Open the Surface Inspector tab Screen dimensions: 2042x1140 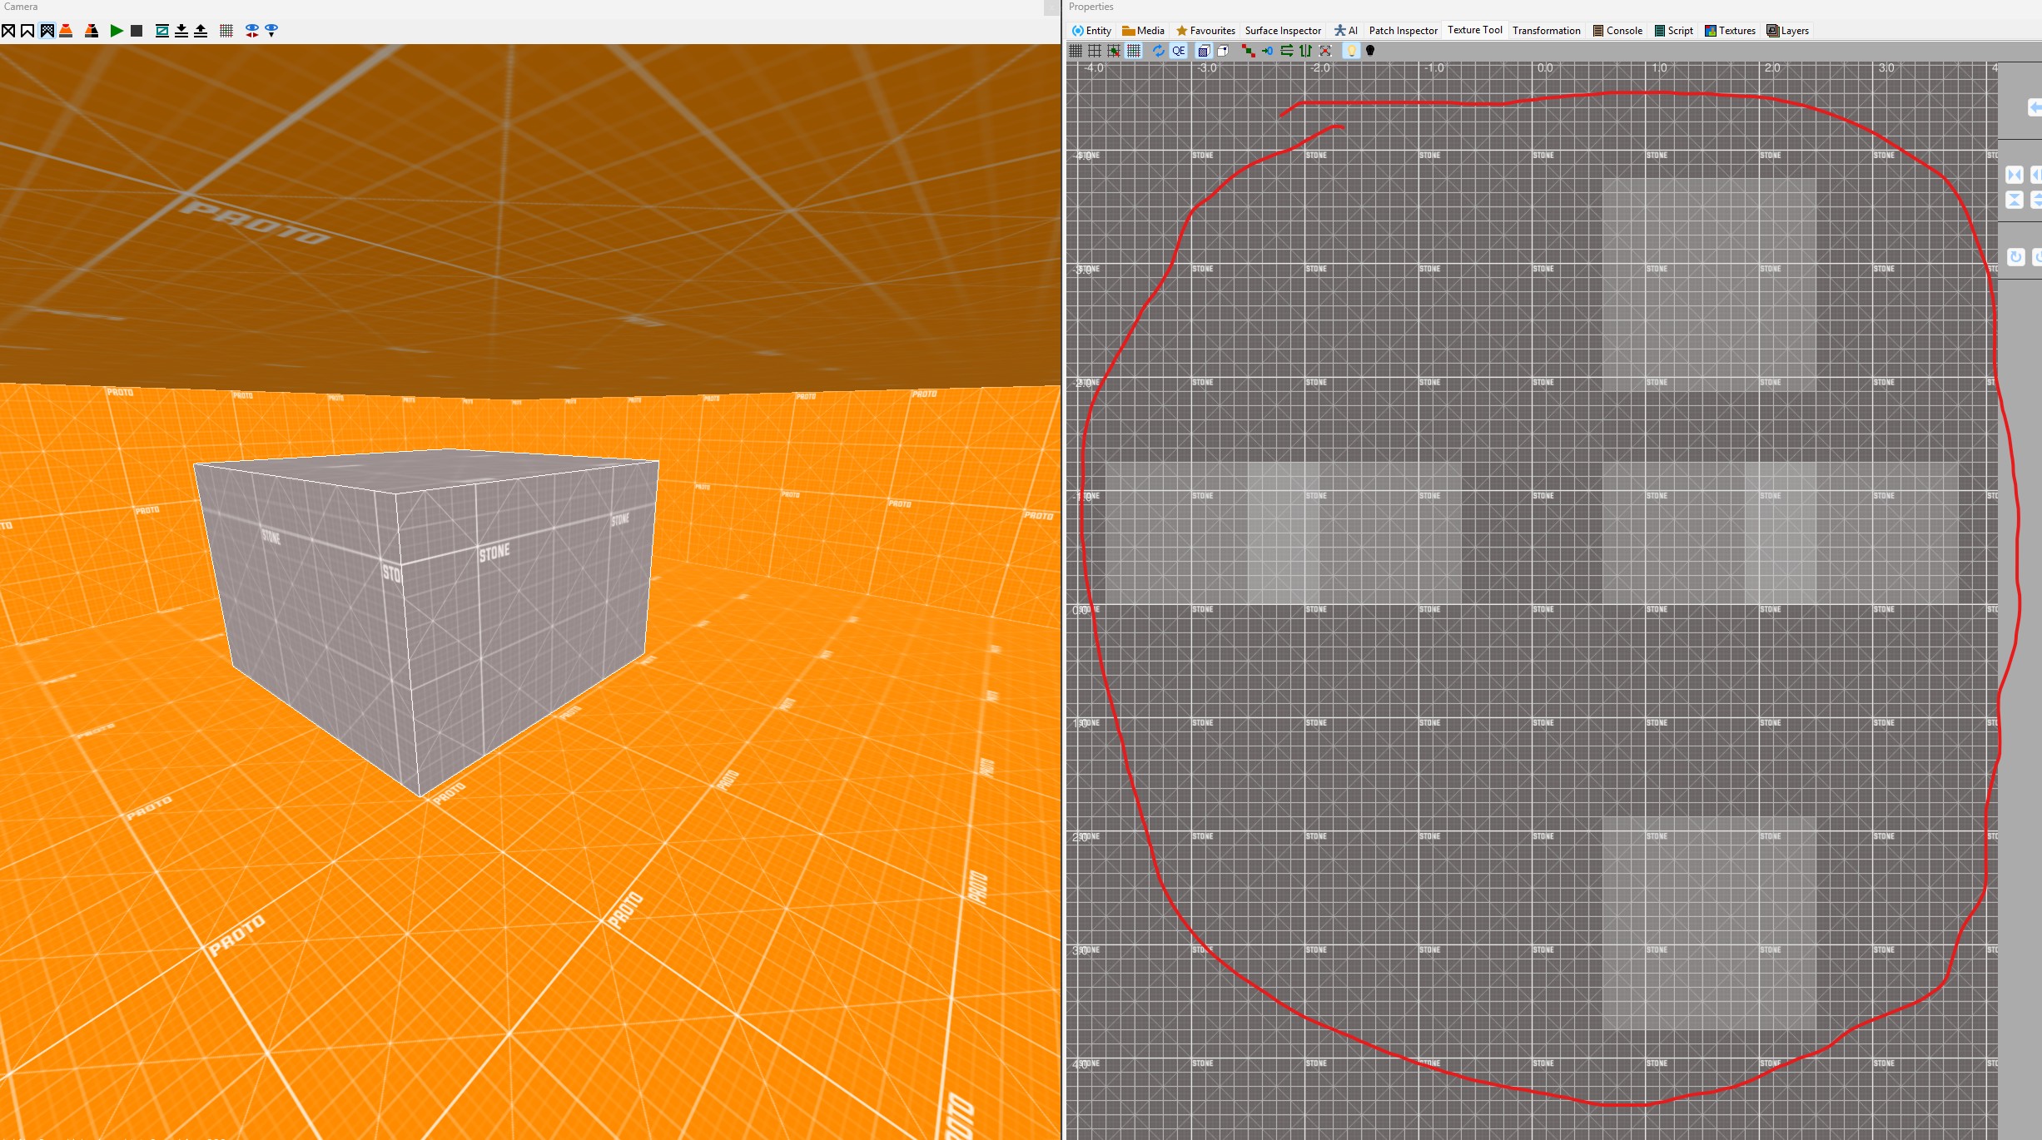coord(1282,31)
